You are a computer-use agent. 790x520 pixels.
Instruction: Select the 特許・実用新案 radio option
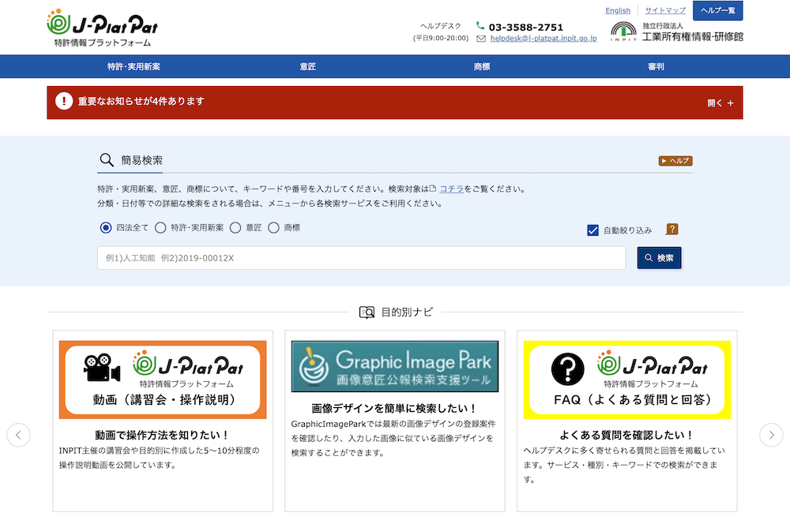point(160,228)
